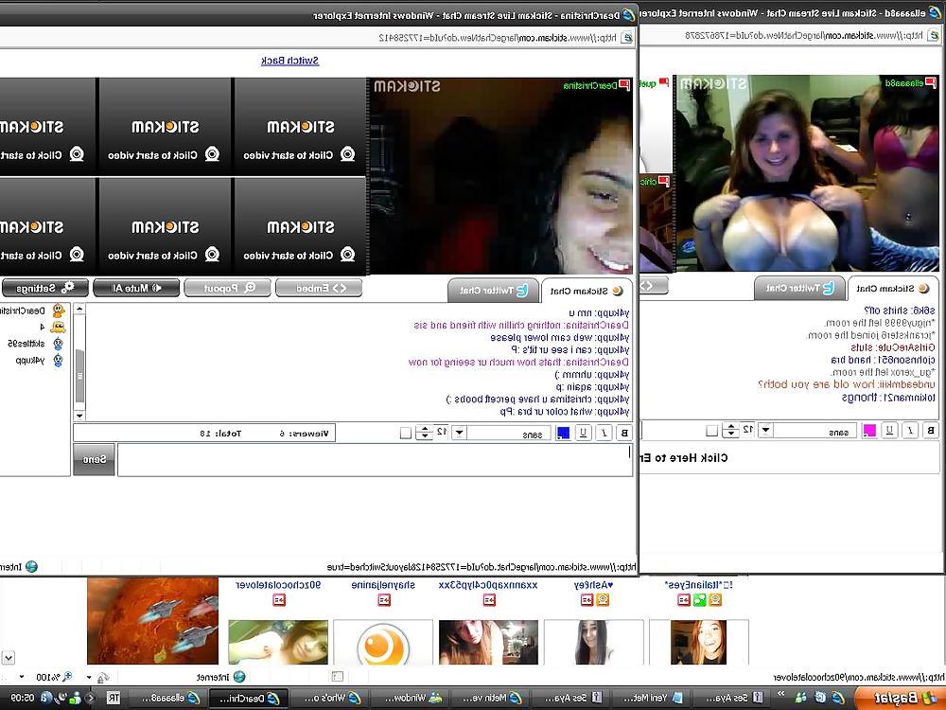946x710 pixels.
Task: Select Stickam Chat tab in DearChristina window
Action: (586, 291)
